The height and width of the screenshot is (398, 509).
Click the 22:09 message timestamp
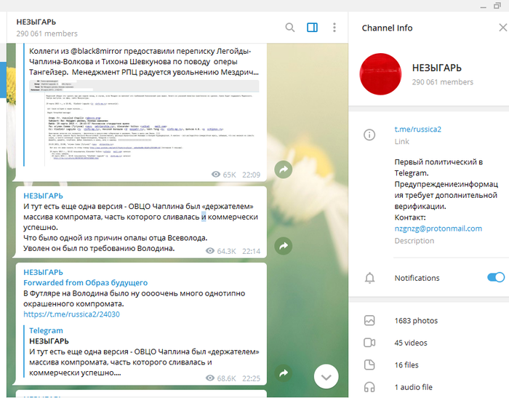pos(252,175)
